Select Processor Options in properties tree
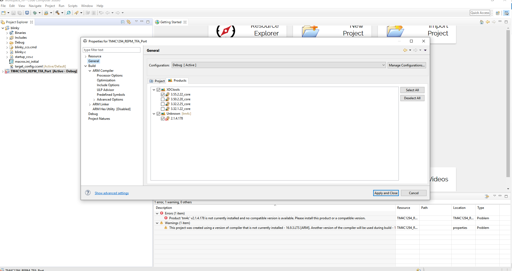 (110, 75)
